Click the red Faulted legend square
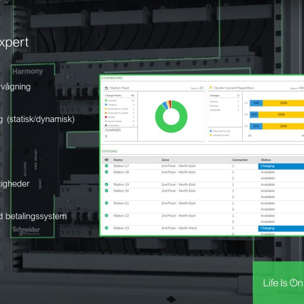The image size is (304, 304). tap(106, 117)
